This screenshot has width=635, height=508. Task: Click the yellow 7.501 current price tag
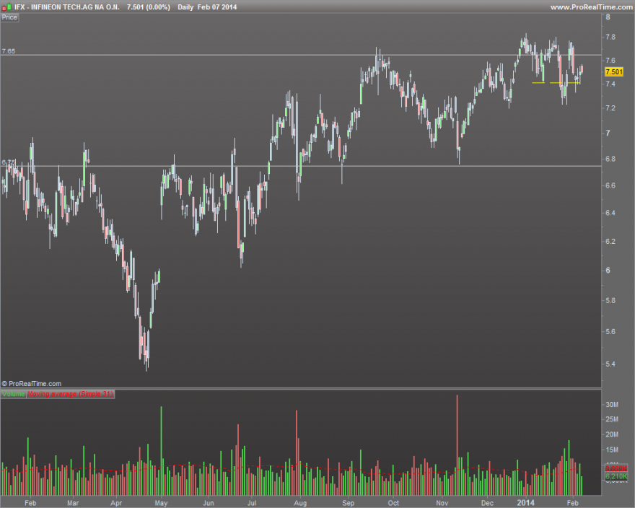pos(614,71)
